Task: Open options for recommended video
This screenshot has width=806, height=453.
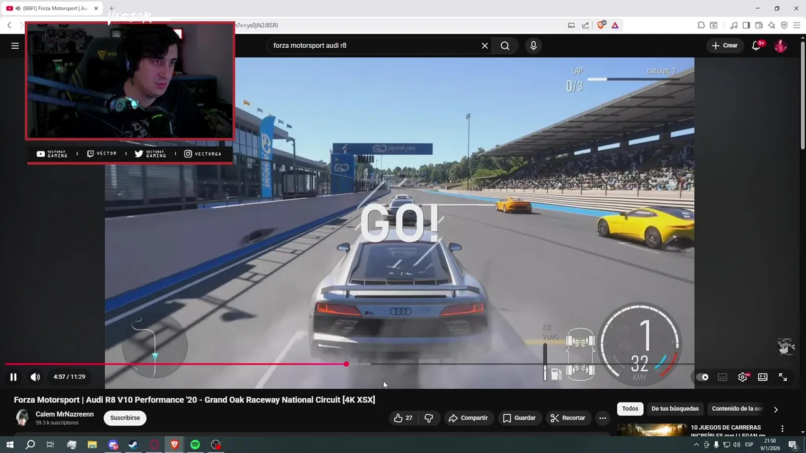Action: 783,429
